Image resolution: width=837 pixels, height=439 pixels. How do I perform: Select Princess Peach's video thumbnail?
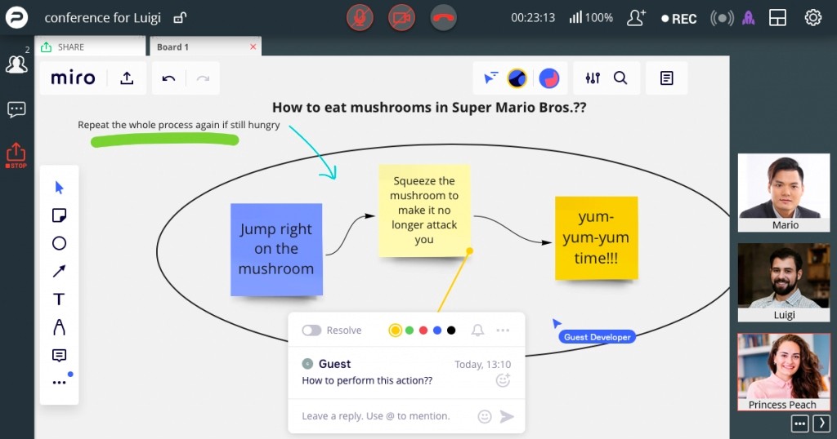[784, 372]
